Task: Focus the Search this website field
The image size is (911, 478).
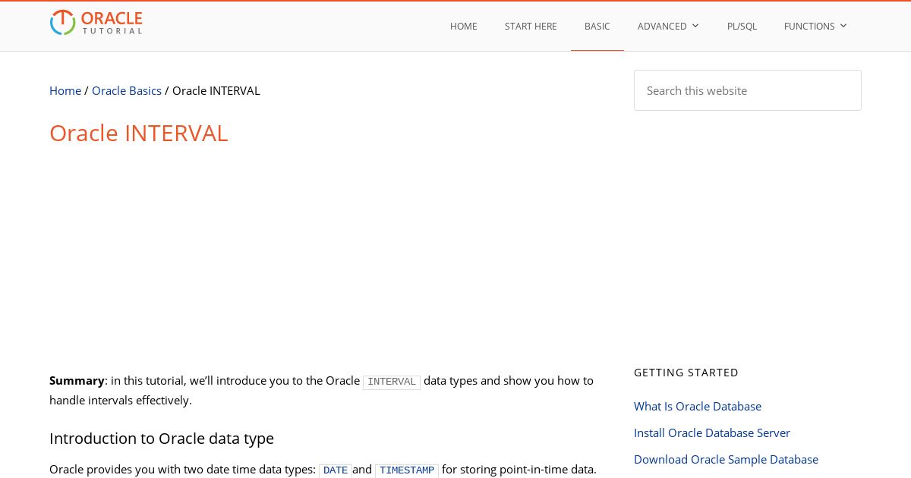Action: (748, 90)
